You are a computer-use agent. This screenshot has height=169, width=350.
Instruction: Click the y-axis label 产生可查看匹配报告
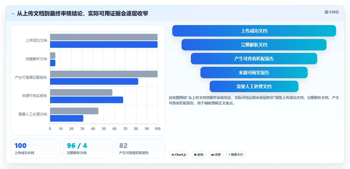point(31,77)
